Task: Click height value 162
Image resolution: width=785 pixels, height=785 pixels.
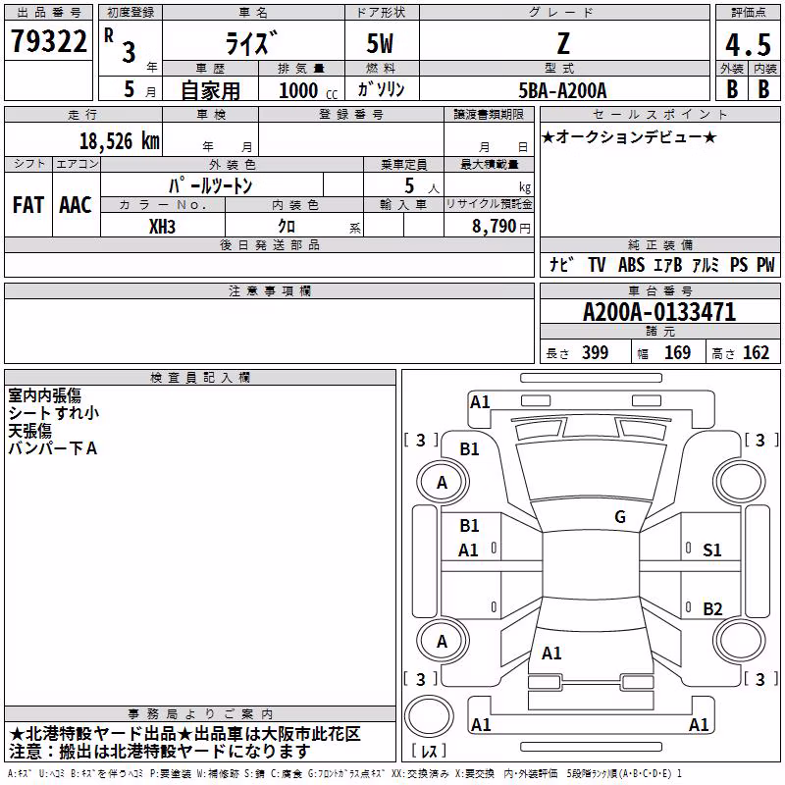Action: pos(756,352)
